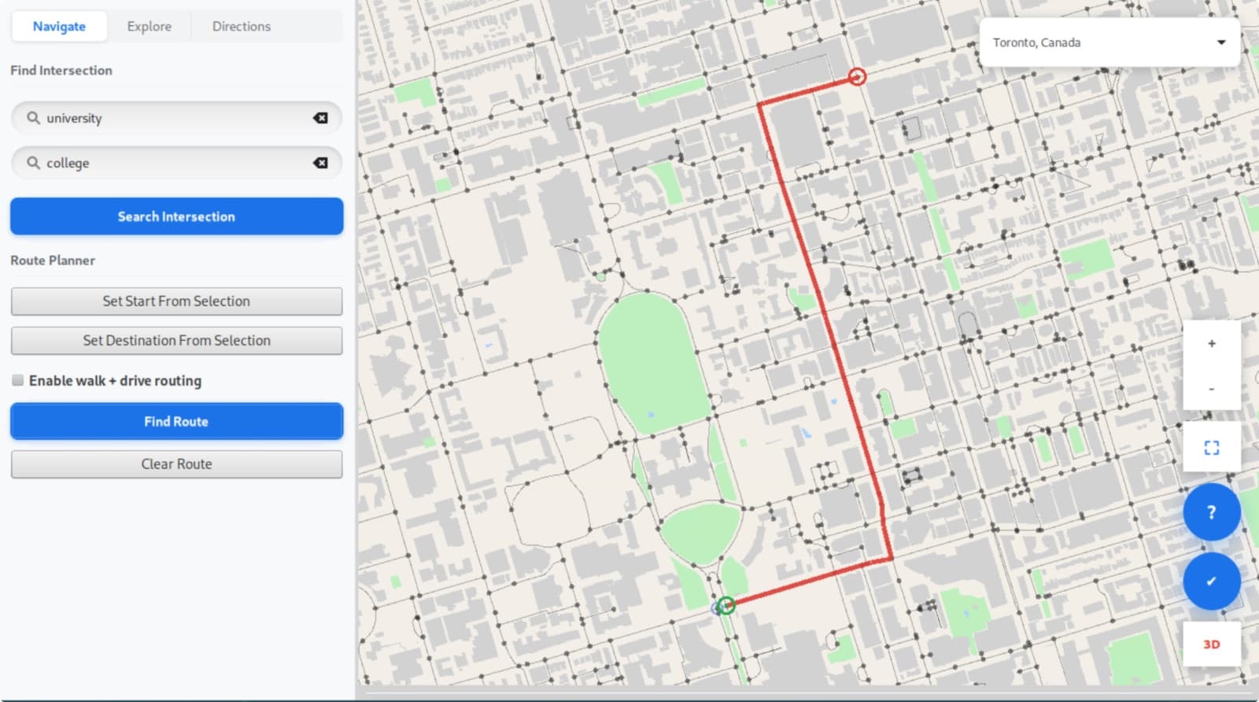Open the Directions tab

pyautogui.click(x=242, y=26)
